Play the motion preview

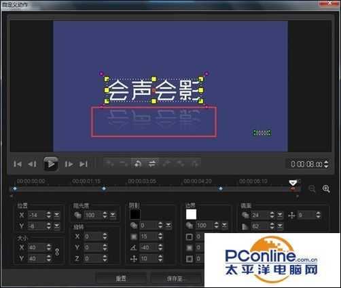tap(51, 164)
